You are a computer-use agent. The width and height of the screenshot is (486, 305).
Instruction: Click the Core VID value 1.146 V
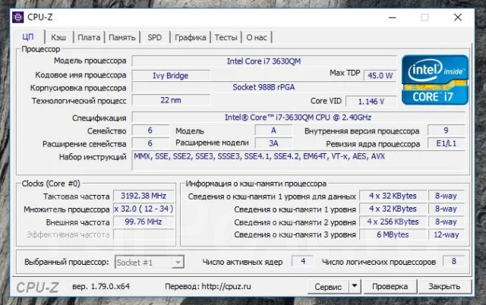coord(371,101)
